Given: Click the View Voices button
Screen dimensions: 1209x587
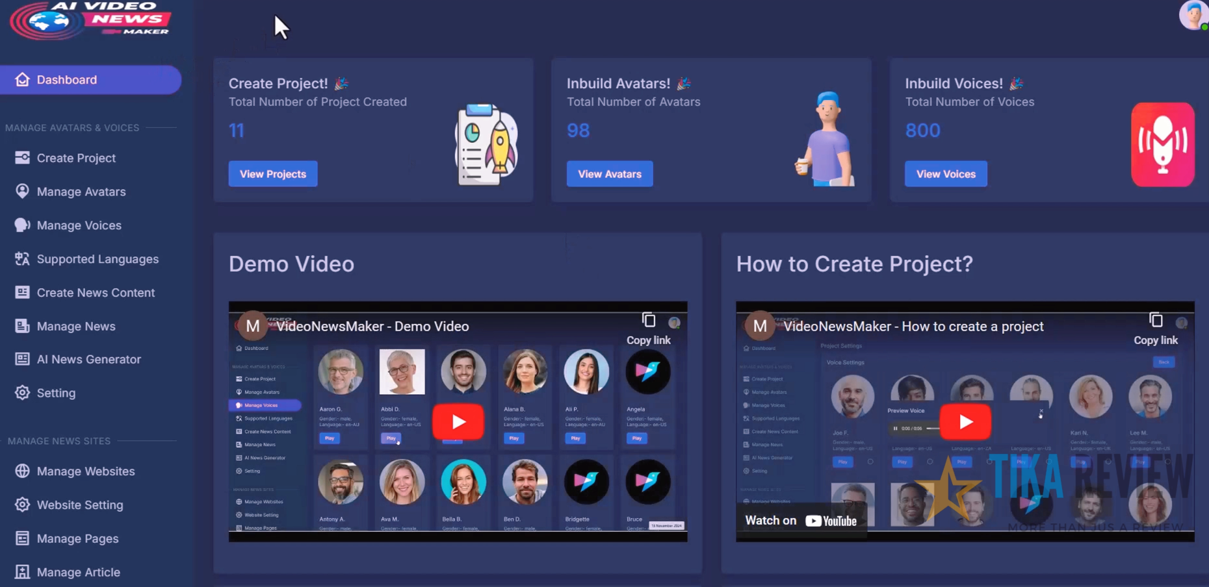Looking at the screenshot, I should pyautogui.click(x=946, y=173).
